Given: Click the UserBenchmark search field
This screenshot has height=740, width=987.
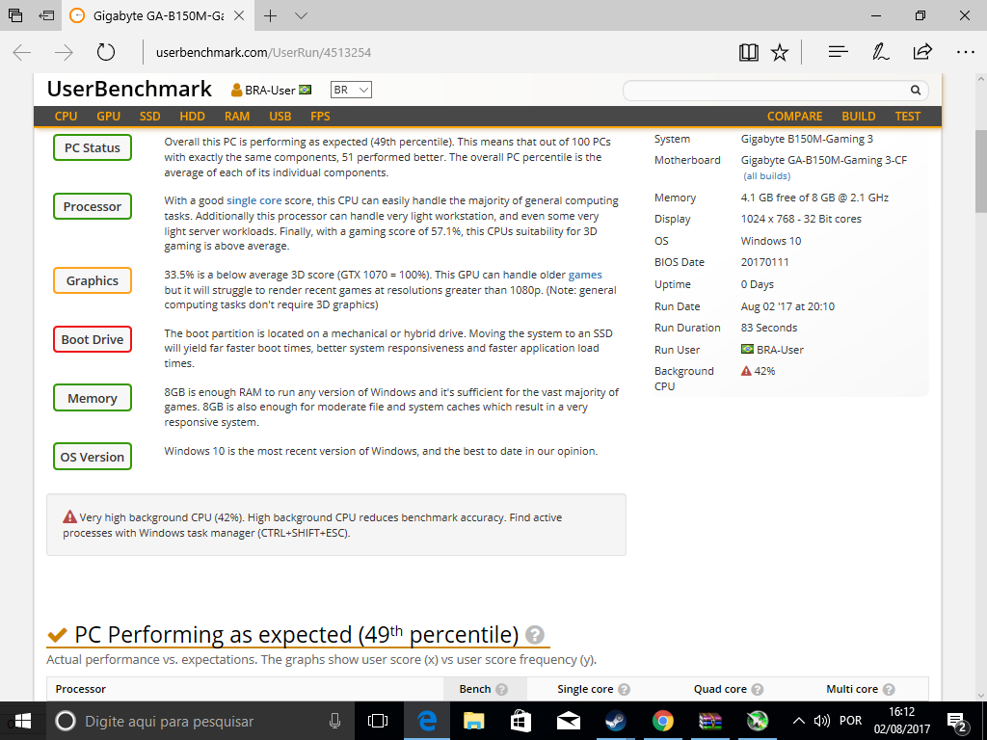Looking at the screenshot, I should 764,91.
